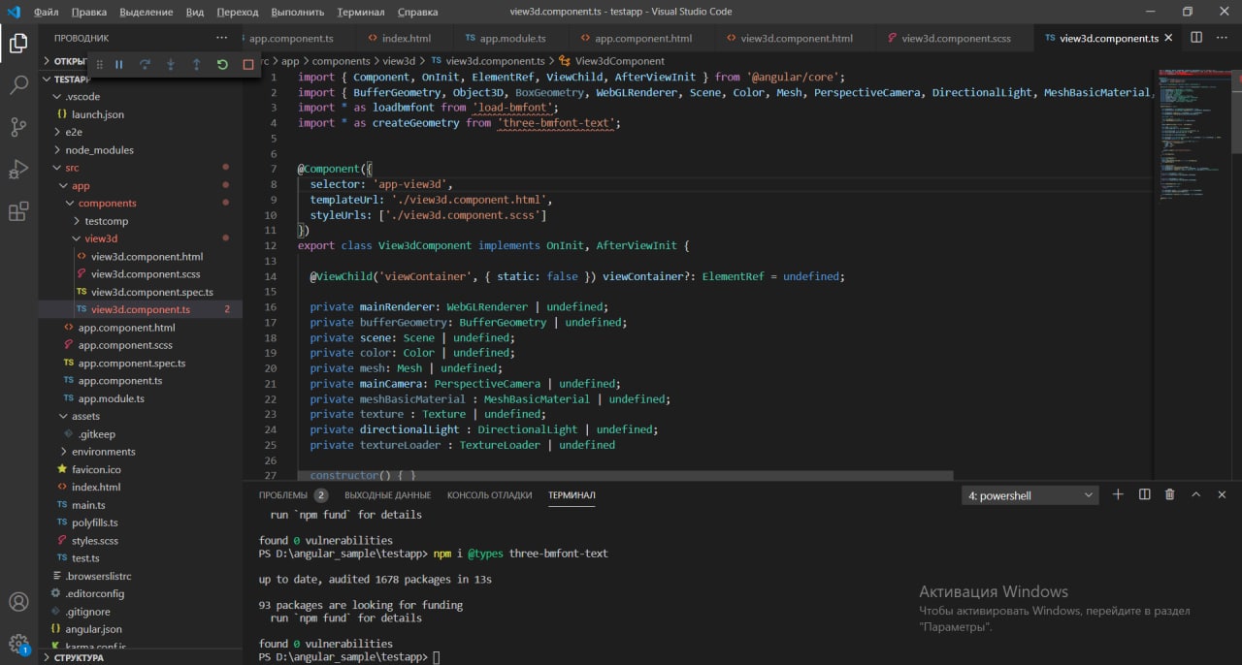The width and height of the screenshot is (1242, 665).
Task: Click the view3d breadcrumb folder
Action: pos(399,61)
